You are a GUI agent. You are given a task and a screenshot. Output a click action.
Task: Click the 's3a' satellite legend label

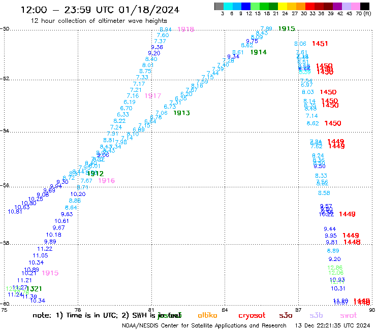point(286,316)
